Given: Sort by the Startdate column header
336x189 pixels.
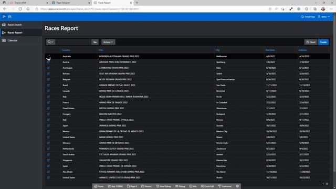Looking at the screenshot, I should pyautogui.click(x=270, y=50).
